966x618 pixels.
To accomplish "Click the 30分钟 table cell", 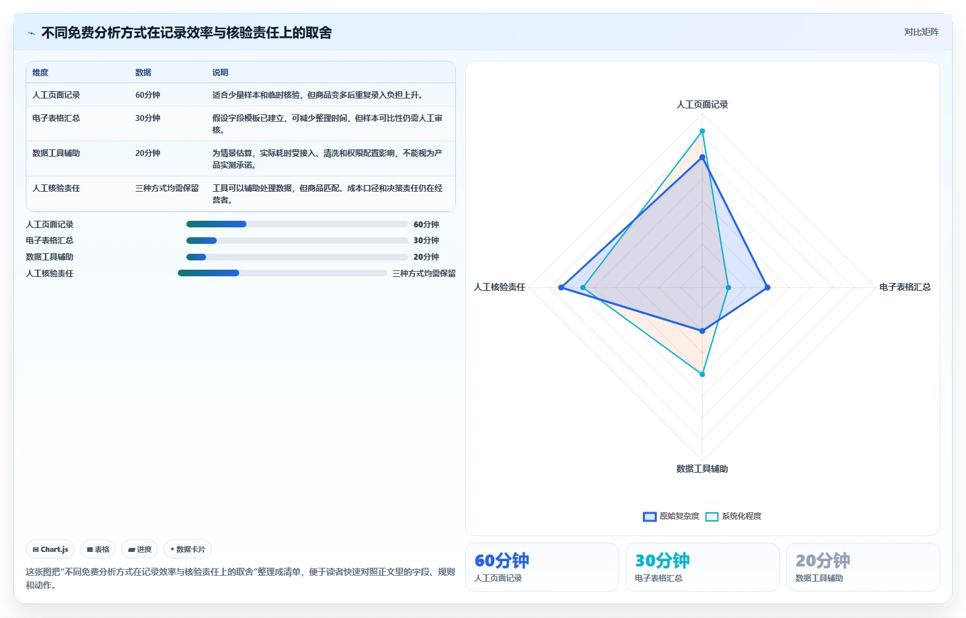I will coord(148,118).
